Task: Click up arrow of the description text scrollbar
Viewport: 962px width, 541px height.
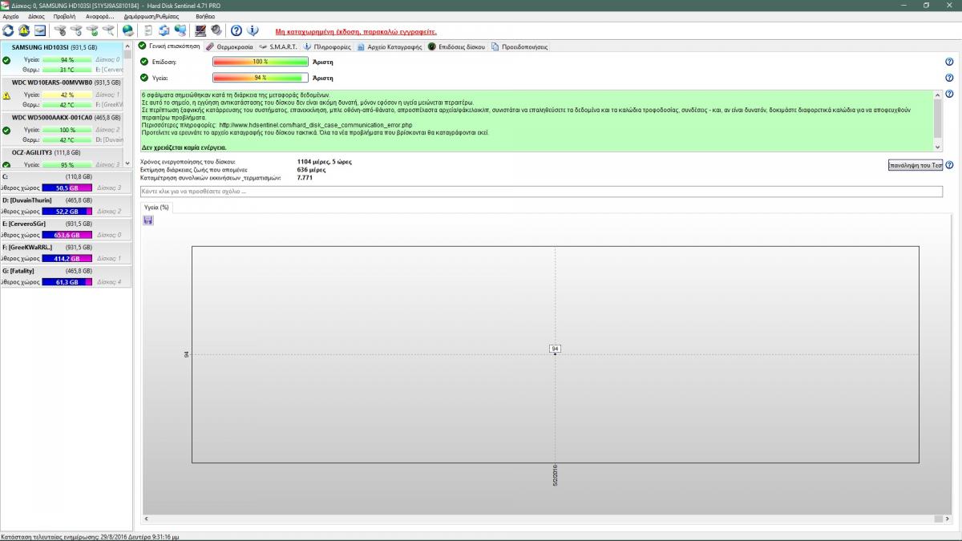Action: click(x=938, y=95)
